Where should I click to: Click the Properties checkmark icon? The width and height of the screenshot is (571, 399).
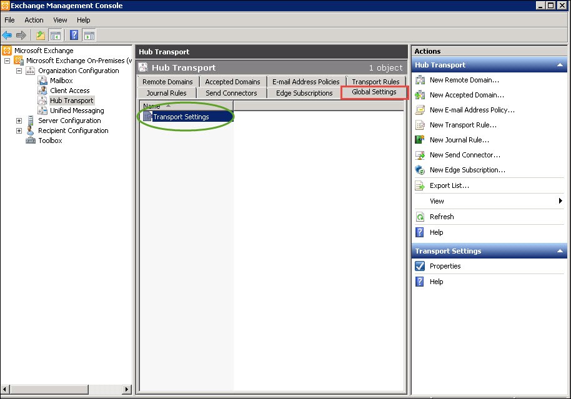[x=420, y=266]
